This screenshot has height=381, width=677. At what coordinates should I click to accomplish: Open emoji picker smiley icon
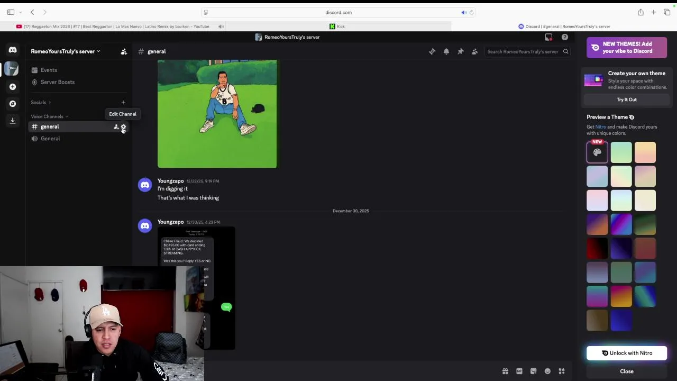point(547,371)
